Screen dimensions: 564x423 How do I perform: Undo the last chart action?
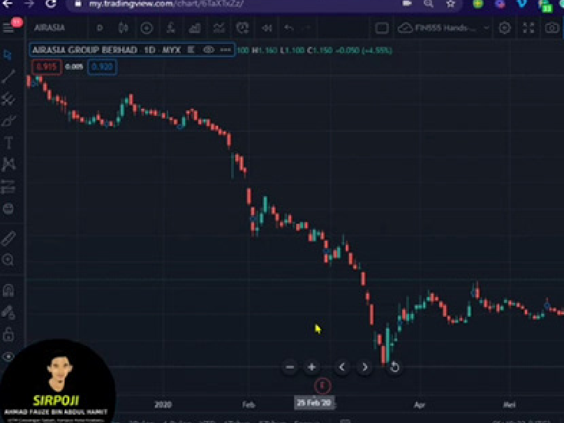[x=289, y=28]
